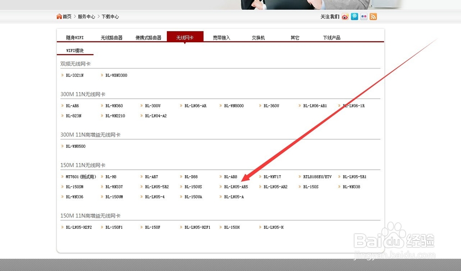Screen dimensions: 461x271
Task: Switch to the 随身WIFI tab
Action: [x=75, y=38]
